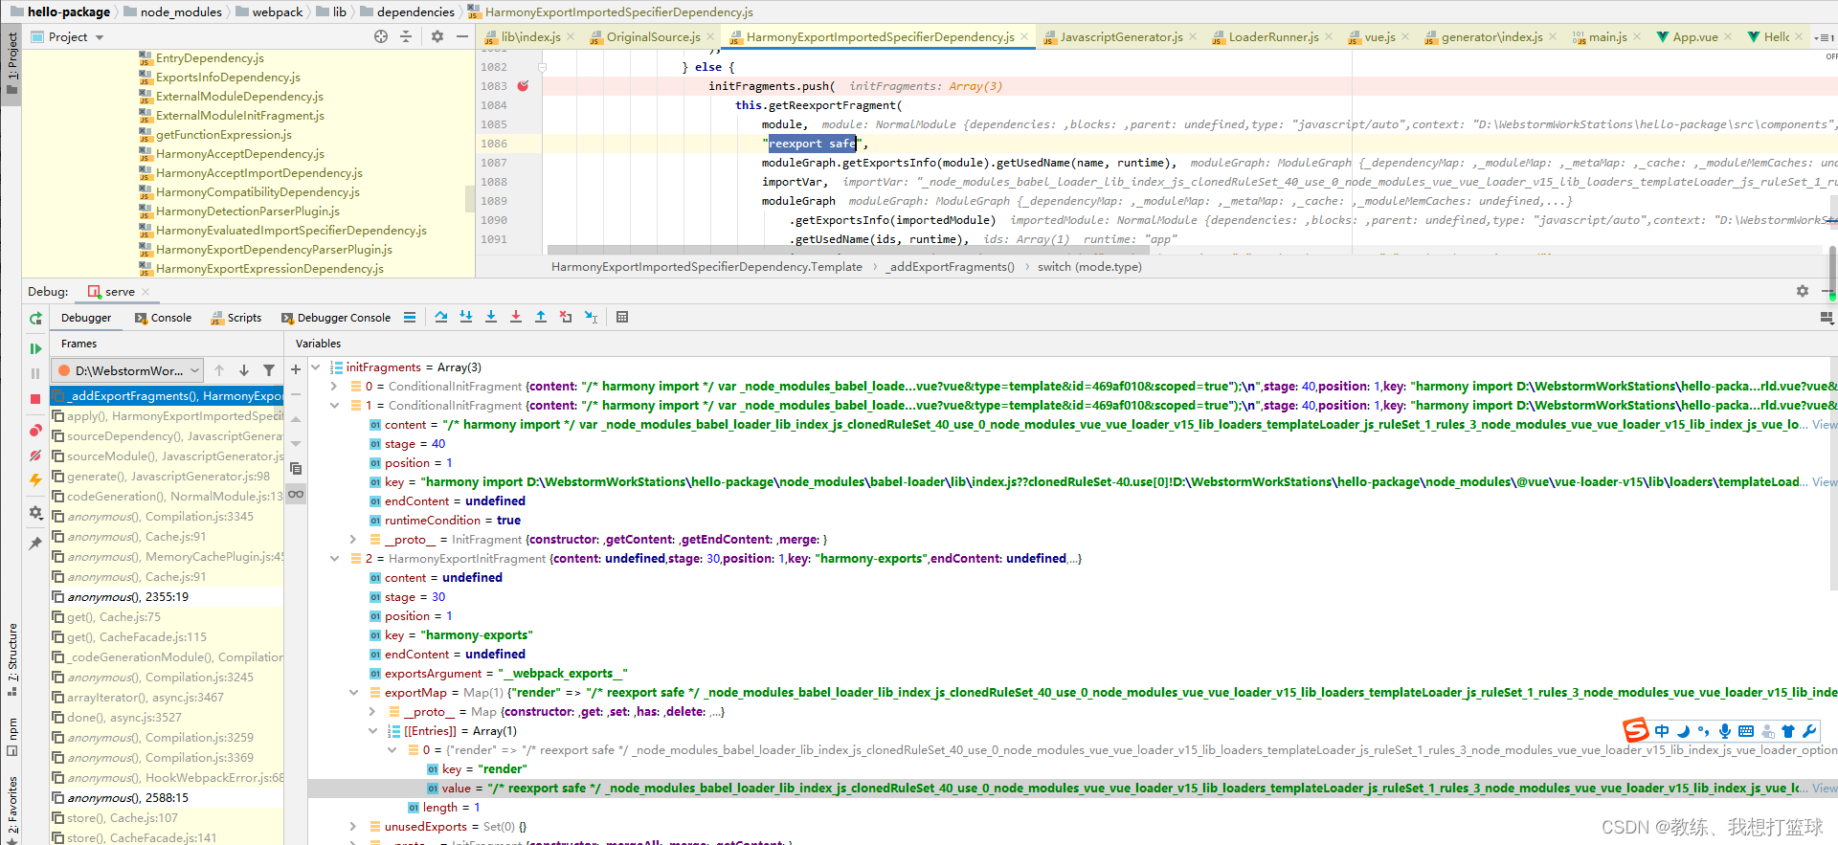
Task: Click _addExportFragments() editor breadcrumb
Action: [950, 267]
